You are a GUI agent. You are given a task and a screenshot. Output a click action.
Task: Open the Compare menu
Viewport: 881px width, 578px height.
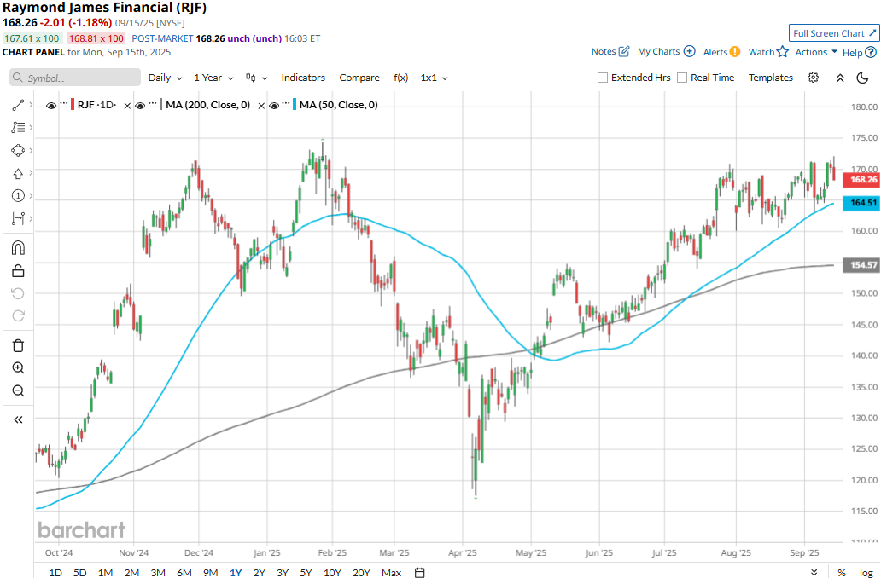pyautogui.click(x=359, y=78)
